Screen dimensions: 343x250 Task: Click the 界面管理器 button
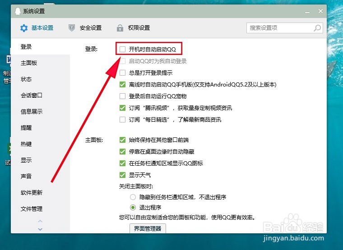148,228
